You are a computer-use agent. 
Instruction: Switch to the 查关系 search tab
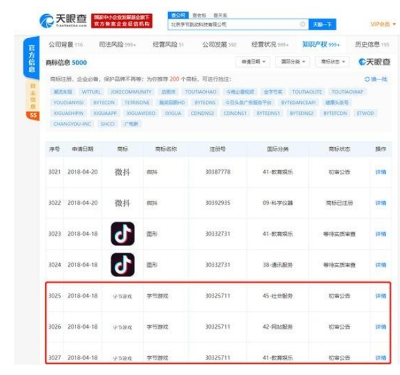[220, 15]
